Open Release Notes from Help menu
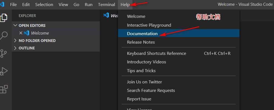 coord(179,42)
